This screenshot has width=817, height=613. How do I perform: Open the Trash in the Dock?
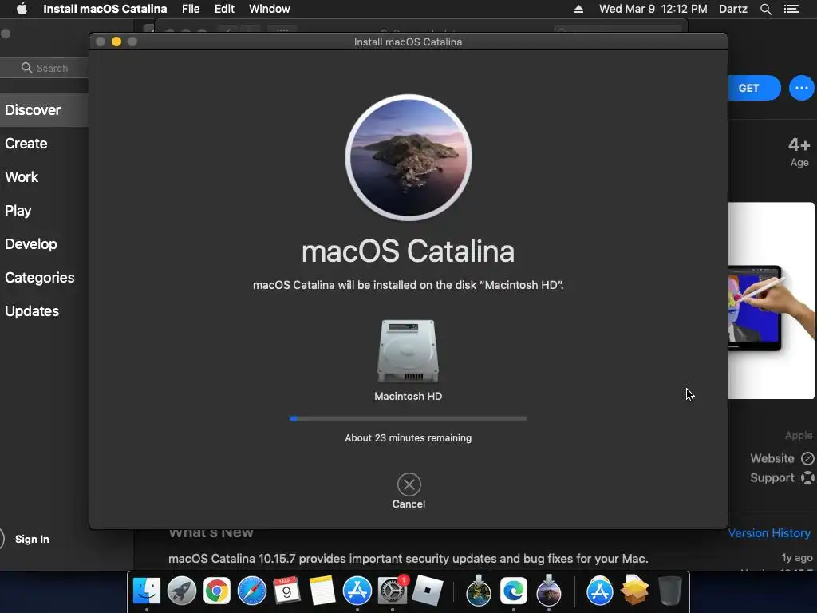point(670,591)
